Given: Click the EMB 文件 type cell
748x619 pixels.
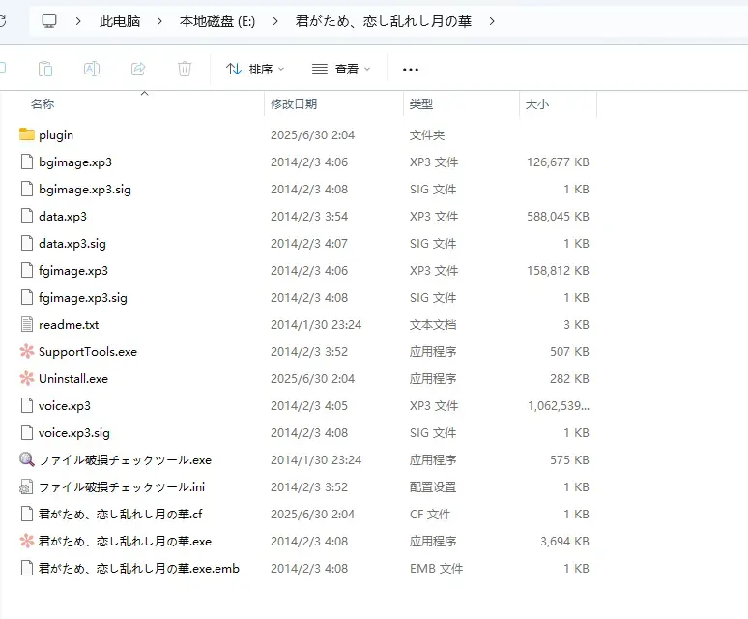Looking at the screenshot, I should (436, 568).
